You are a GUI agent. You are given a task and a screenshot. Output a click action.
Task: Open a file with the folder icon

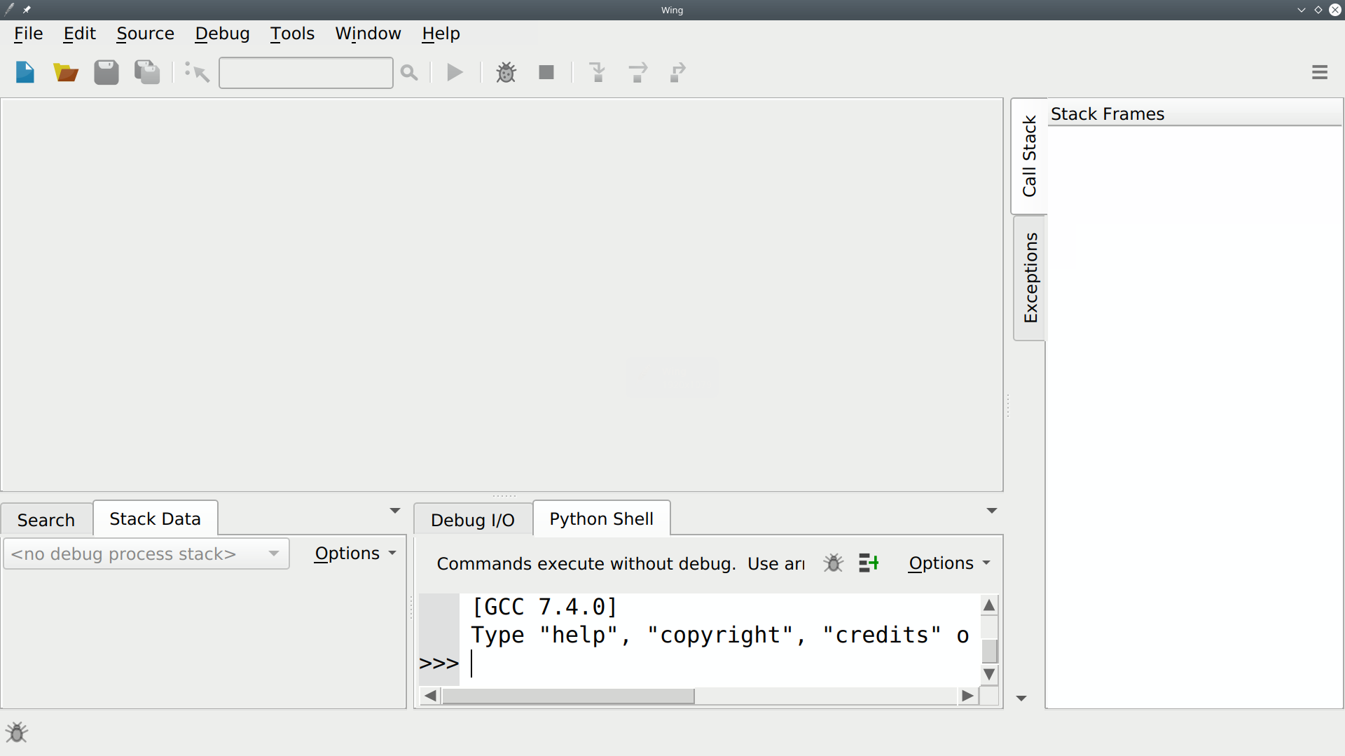coord(66,72)
